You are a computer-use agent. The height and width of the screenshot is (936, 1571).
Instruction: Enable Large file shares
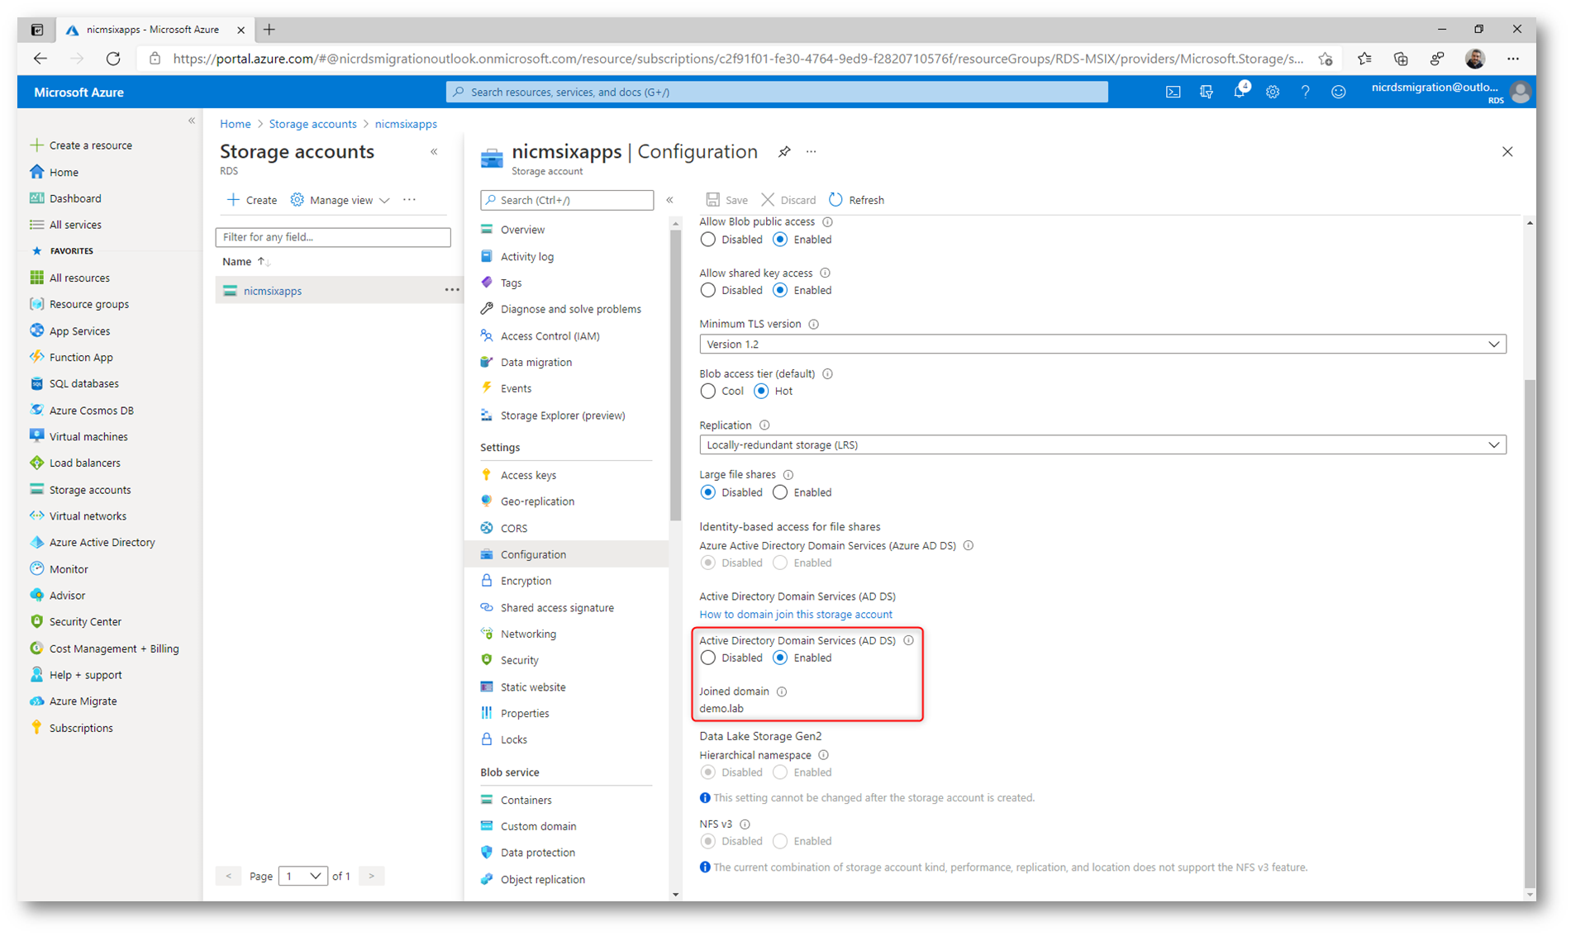click(x=780, y=492)
